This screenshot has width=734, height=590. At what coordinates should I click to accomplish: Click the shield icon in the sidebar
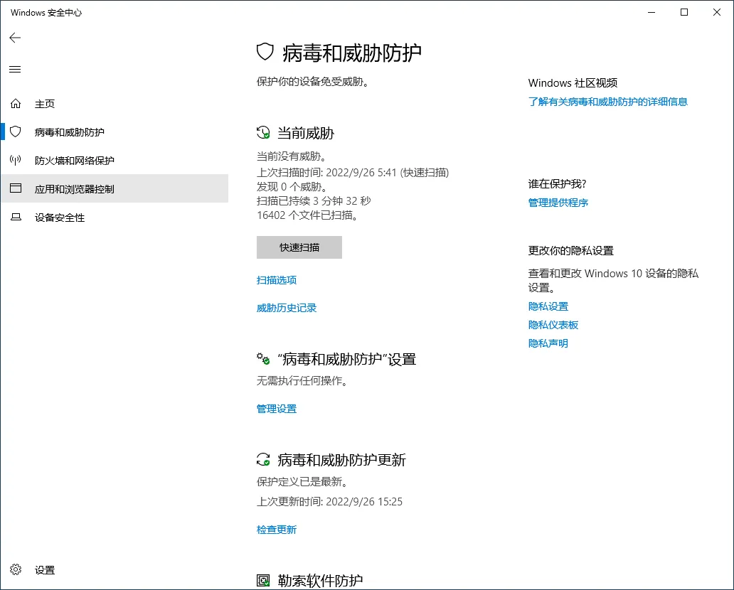(x=16, y=132)
